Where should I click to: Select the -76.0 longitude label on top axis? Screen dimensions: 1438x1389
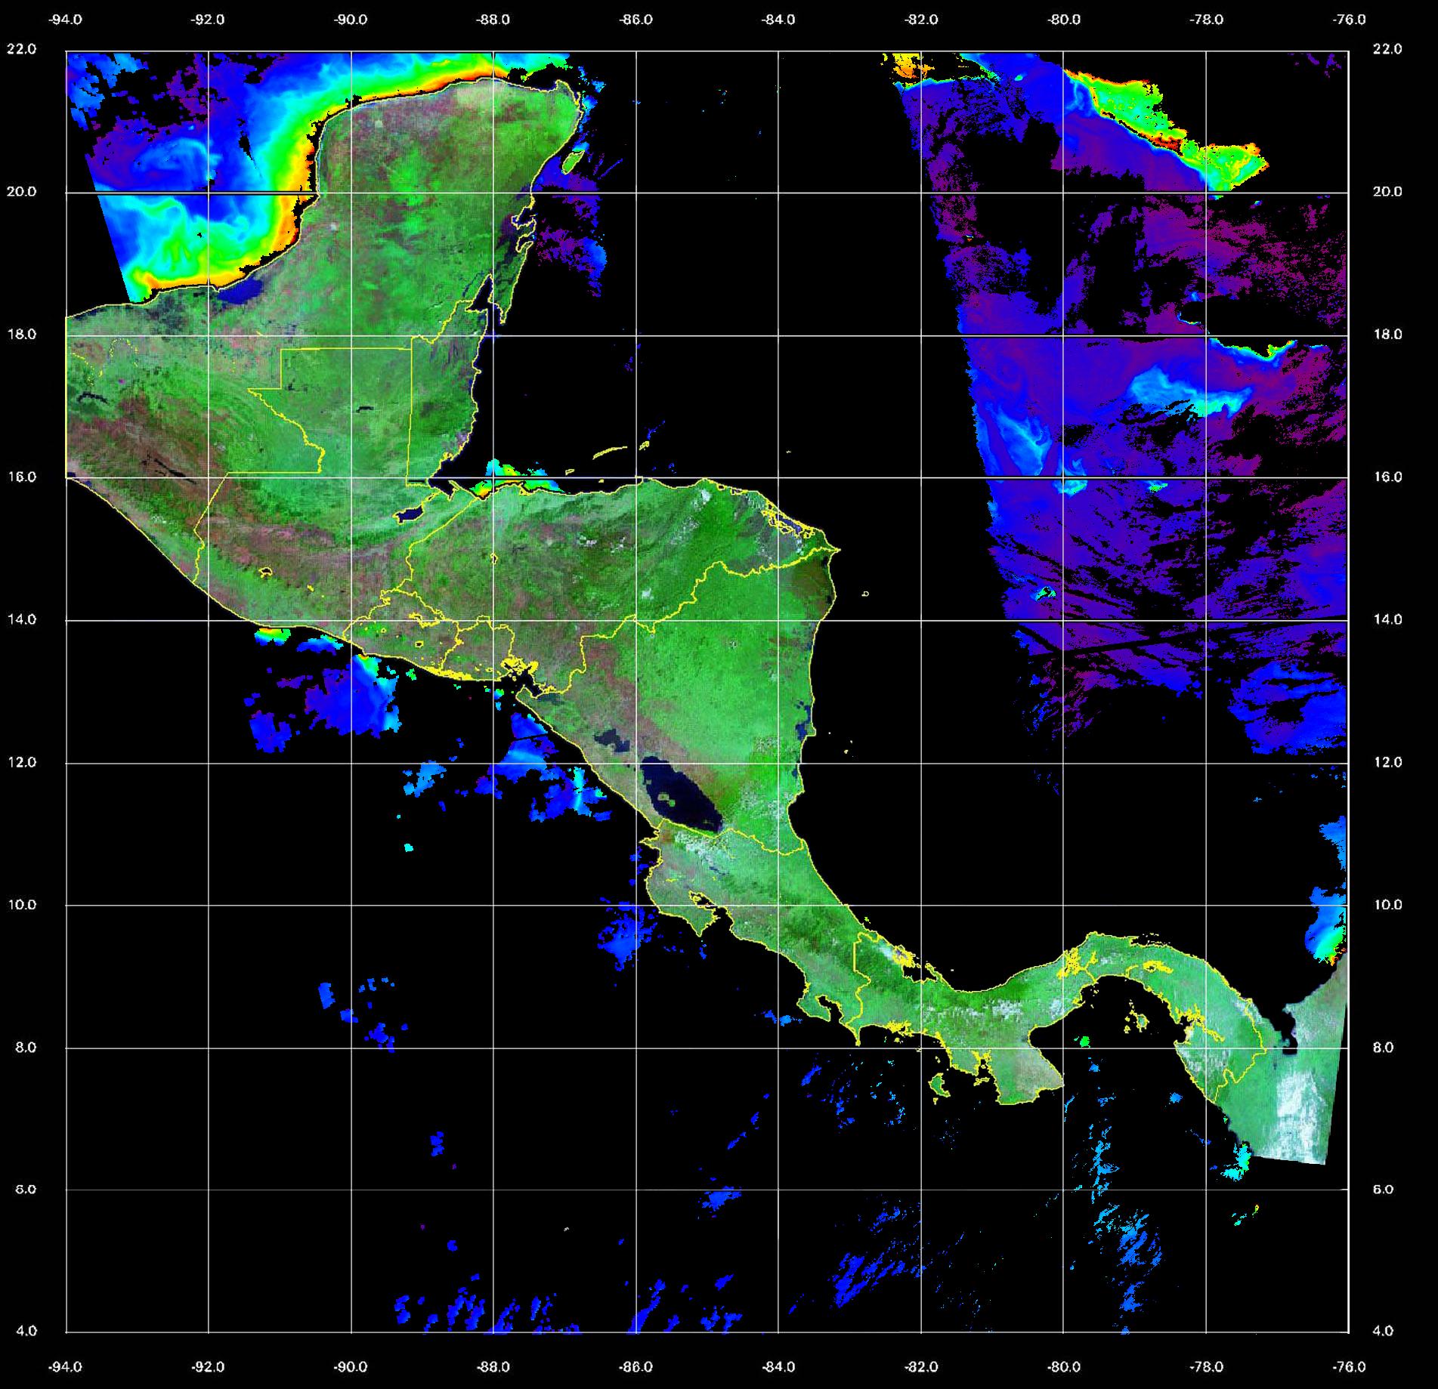coord(1350,20)
